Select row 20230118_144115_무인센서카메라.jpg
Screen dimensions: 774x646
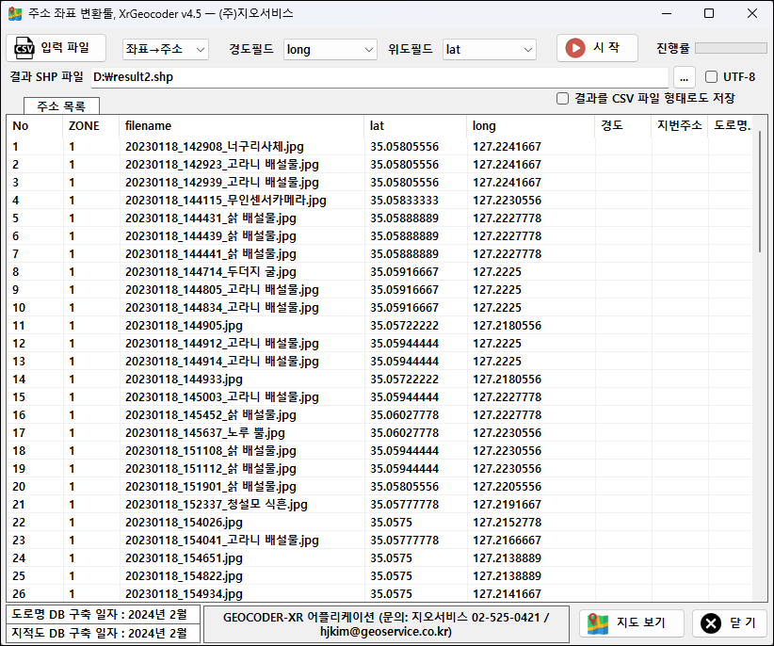point(379,201)
